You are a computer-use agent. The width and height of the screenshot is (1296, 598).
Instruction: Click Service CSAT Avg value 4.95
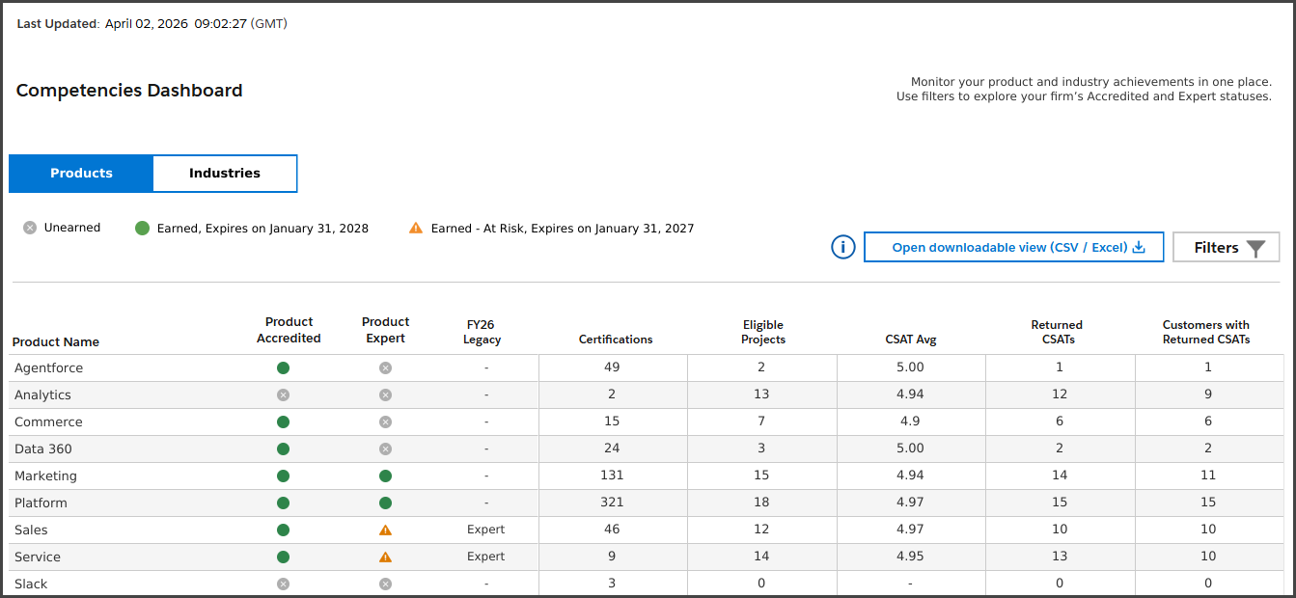pos(910,557)
